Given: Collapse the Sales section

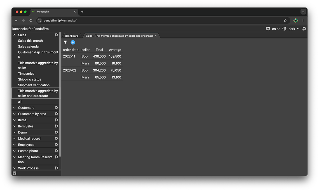Looking at the screenshot, I should pos(15,35).
